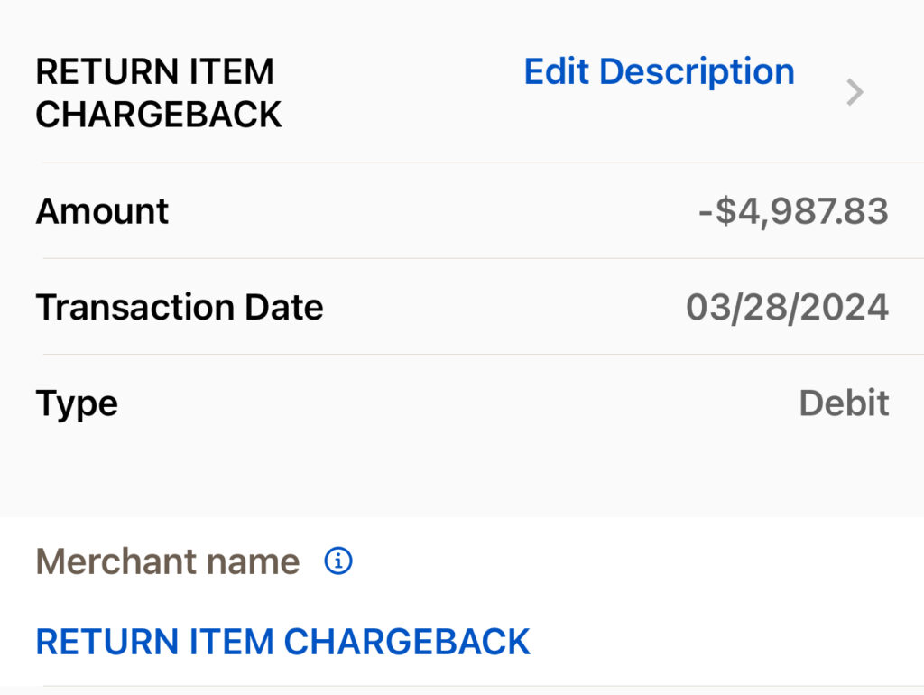Image resolution: width=924 pixels, height=695 pixels.
Task: Tap the Merchant name label text
Action: point(168,561)
